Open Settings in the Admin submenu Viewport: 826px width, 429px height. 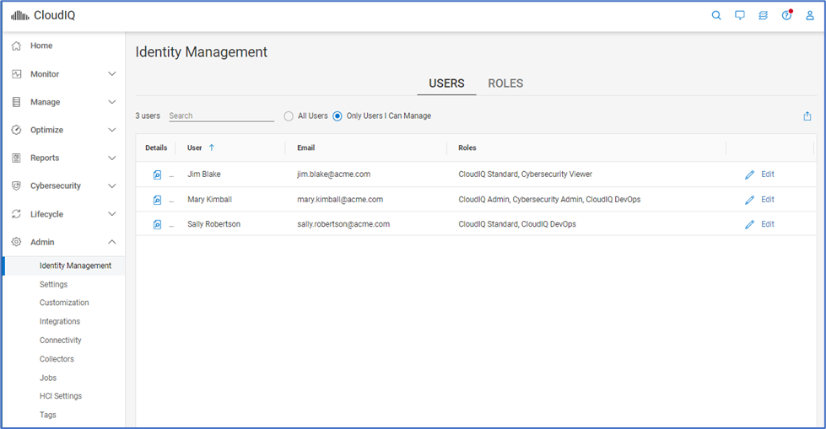53,284
